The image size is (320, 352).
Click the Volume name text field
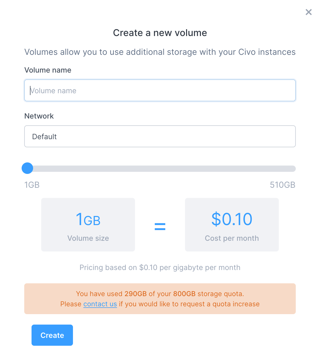click(x=160, y=91)
